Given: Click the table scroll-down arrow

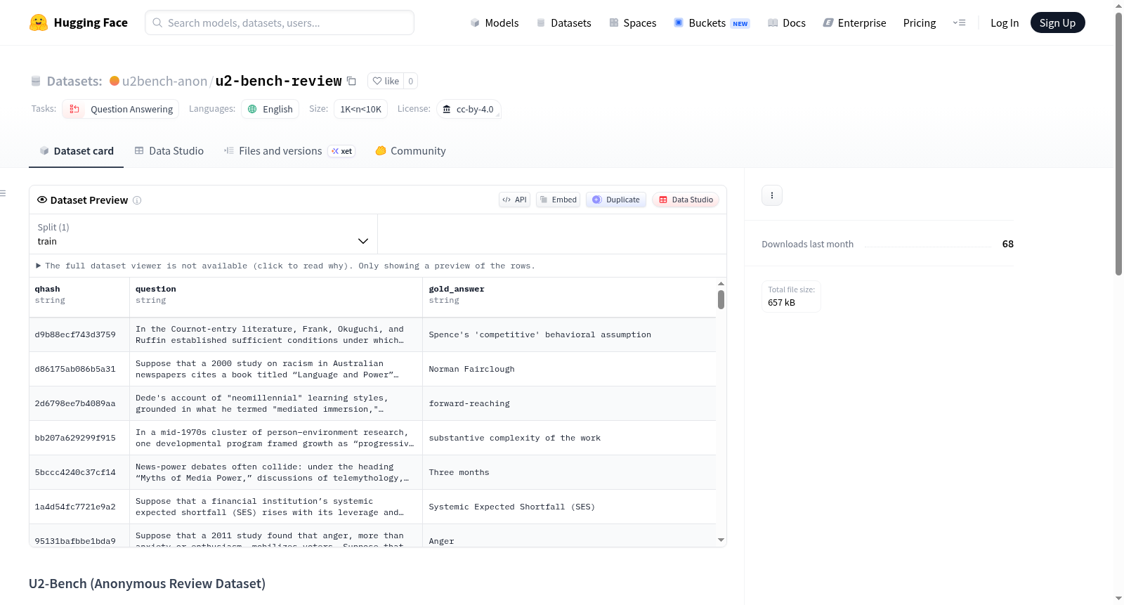Looking at the screenshot, I should (x=721, y=540).
